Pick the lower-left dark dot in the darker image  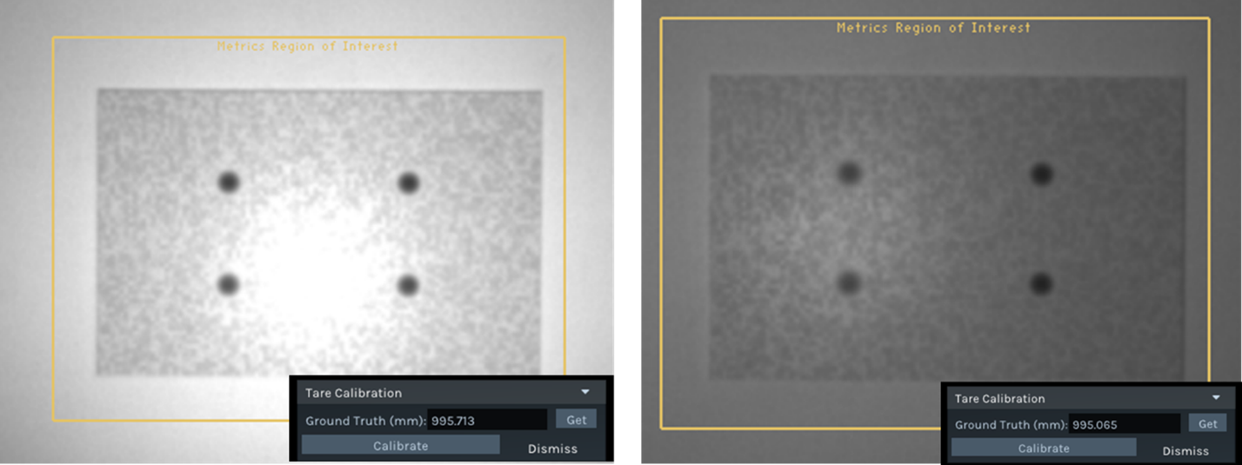click(x=849, y=282)
